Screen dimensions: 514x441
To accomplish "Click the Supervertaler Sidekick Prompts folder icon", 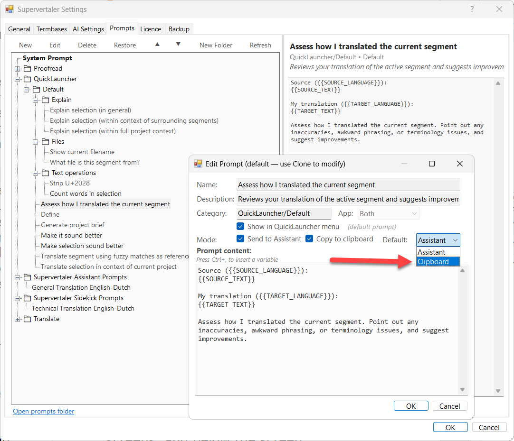I will [28, 298].
